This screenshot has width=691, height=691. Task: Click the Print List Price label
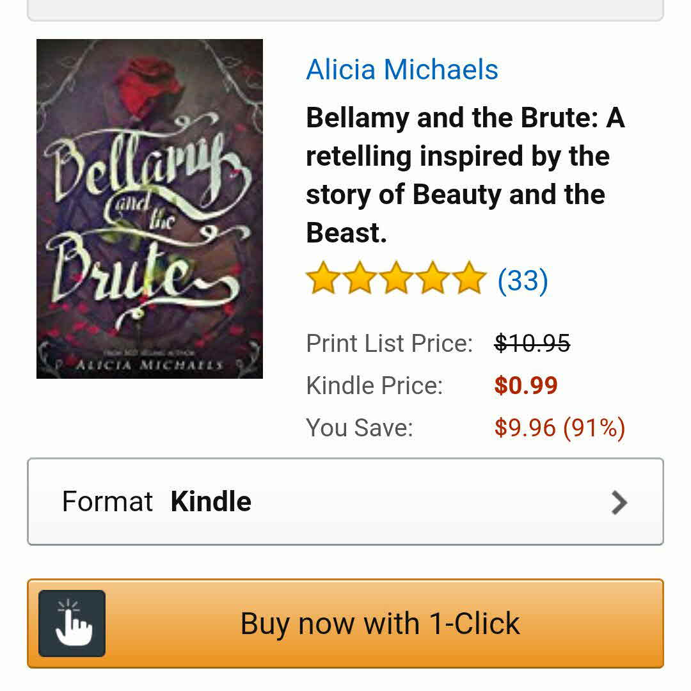pos(389,344)
